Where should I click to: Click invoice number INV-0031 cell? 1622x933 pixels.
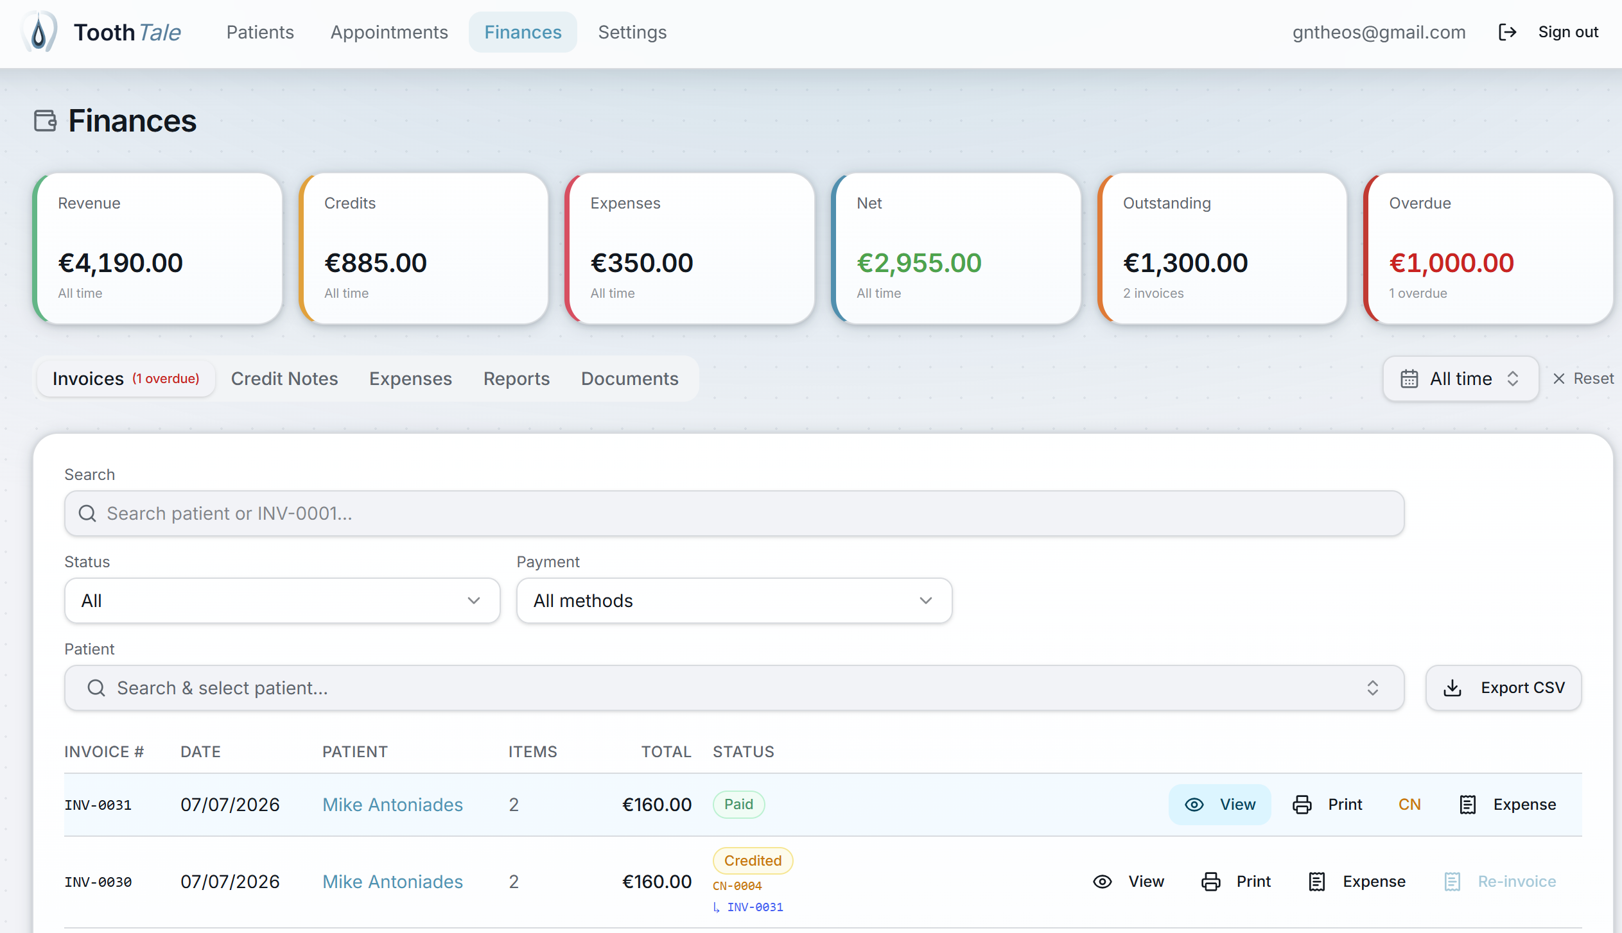[98, 805]
